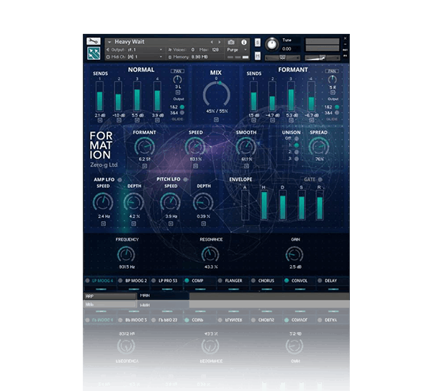This screenshot has width=432, height=391.
Task: Click the ARP button at the bottom
Action: (x=109, y=296)
